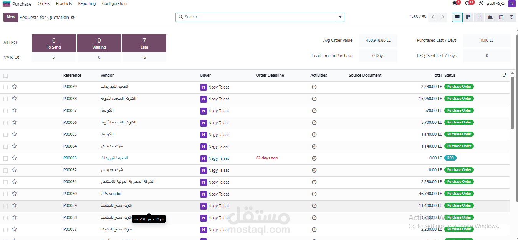518x240 pixels.
Task: Open the settings gear next to Requests for Quotation
Action: click(73, 17)
